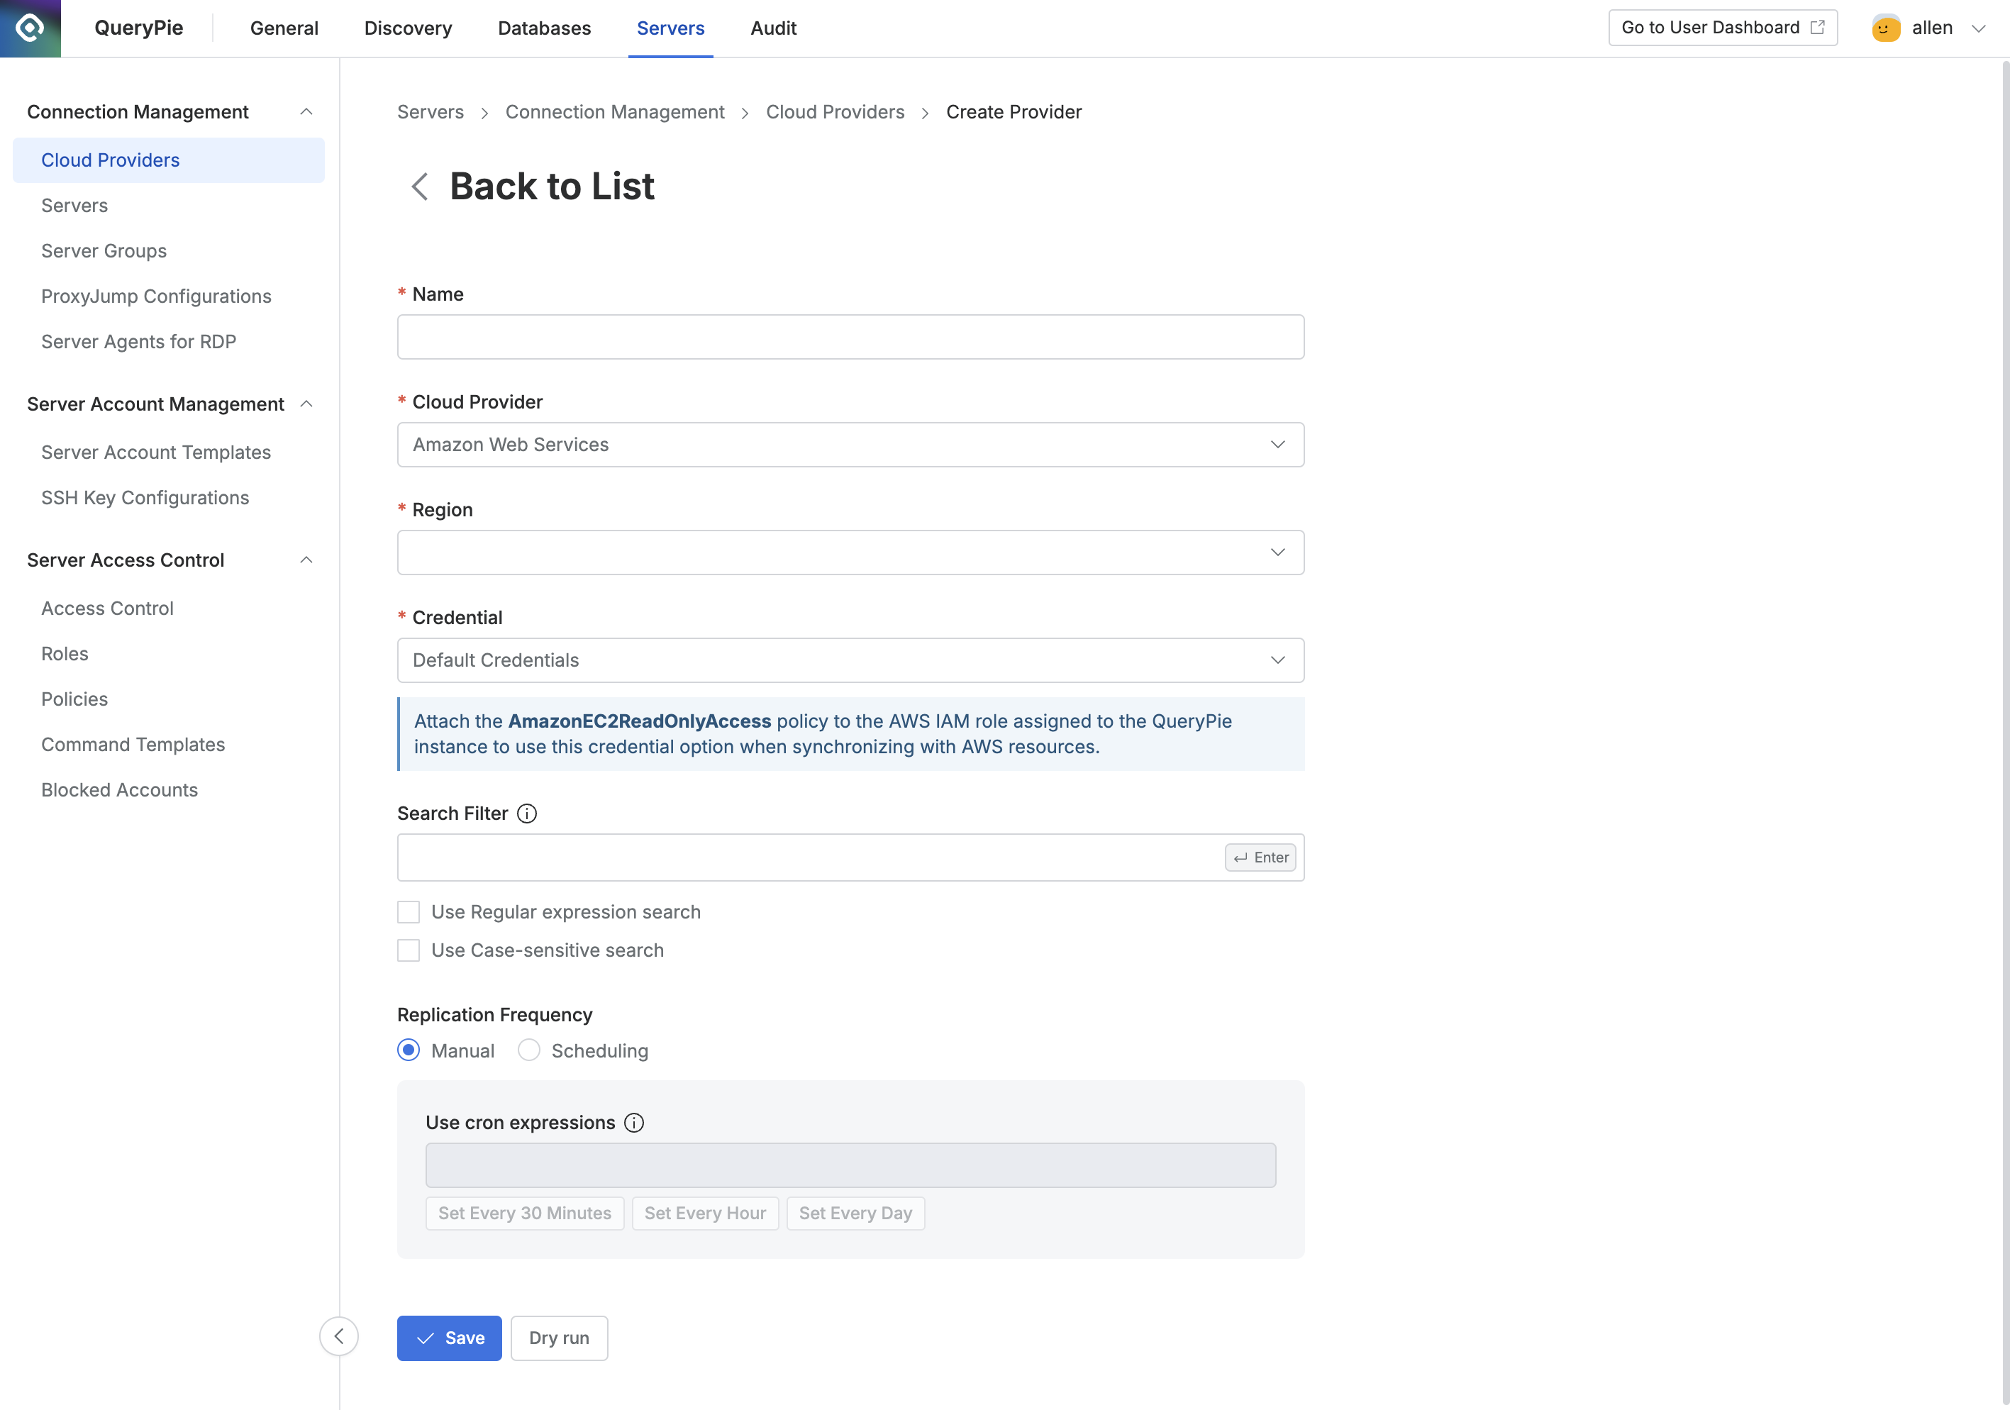Click the Name input field
2010x1410 pixels.
(x=851, y=337)
